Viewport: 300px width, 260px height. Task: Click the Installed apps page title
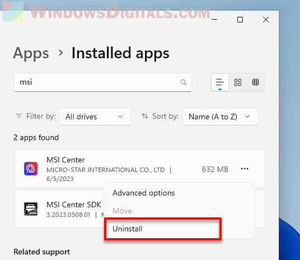pos(120,53)
